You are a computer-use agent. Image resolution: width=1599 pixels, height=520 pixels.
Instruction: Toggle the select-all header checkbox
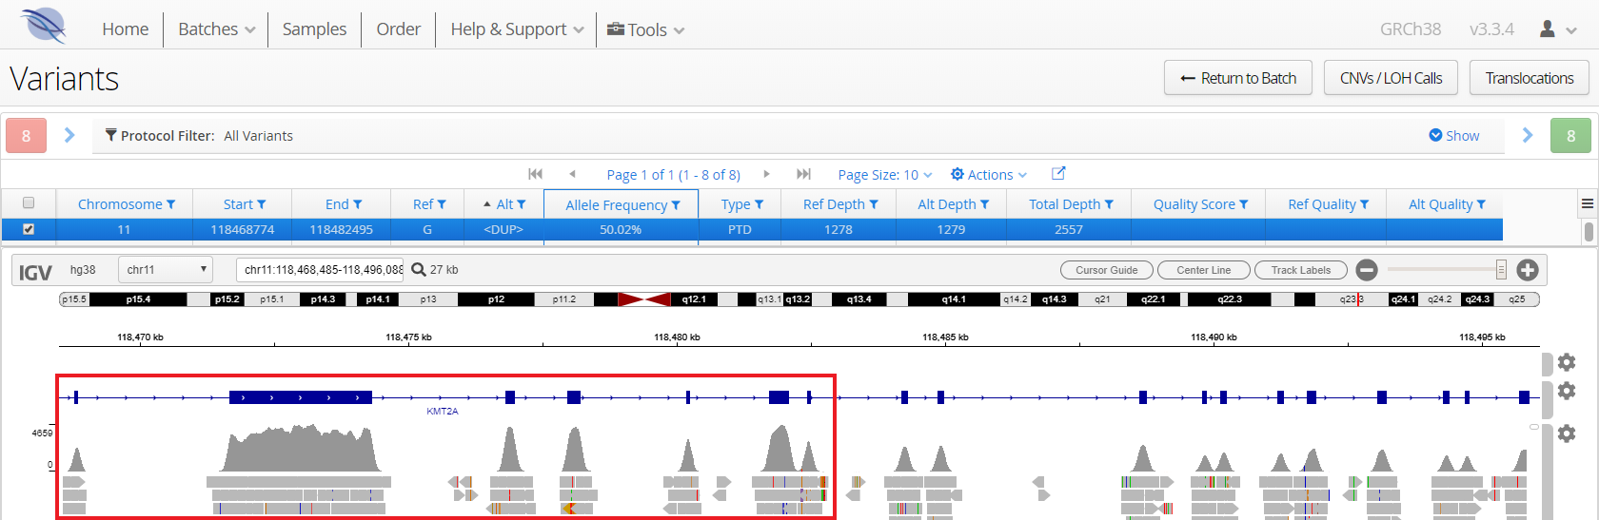(29, 202)
